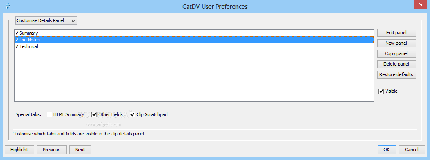Uncheck the Other Fields checkbox
The image size is (430, 160).
coord(94,115)
